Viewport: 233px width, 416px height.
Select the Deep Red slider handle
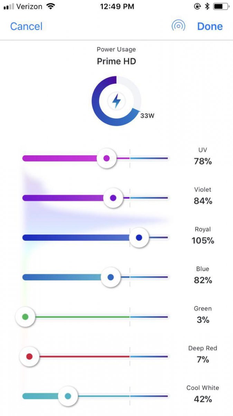click(x=29, y=356)
